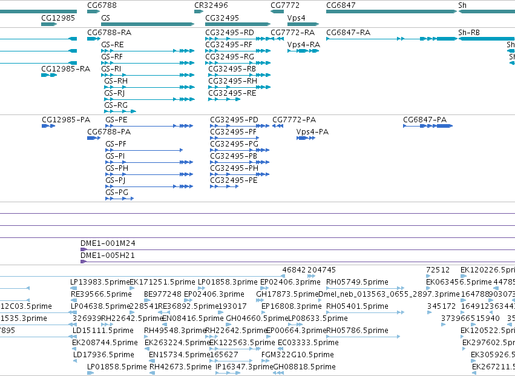Screen dimensions: 515x376
Task: Select transcript GS-RJ
Action: coord(149,99)
